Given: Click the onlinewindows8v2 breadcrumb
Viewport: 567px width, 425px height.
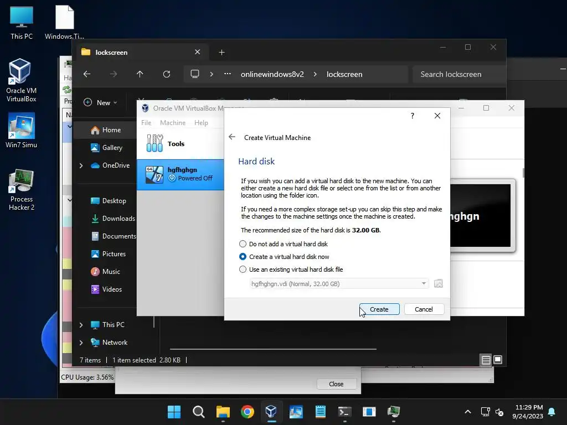Looking at the screenshot, I should pyautogui.click(x=272, y=75).
